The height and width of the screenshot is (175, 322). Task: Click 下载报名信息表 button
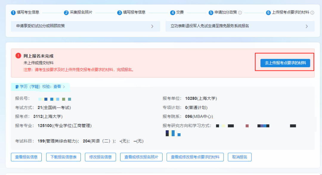point(64,157)
